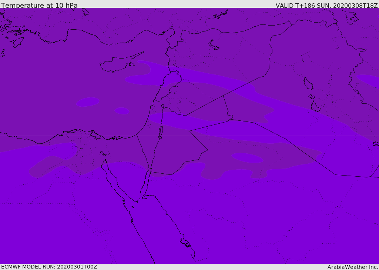The height and width of the screenshot is (270, 379).
Task: Click the 'ArabiaWeather Inc.' credit text
Action: coord(353,267)
